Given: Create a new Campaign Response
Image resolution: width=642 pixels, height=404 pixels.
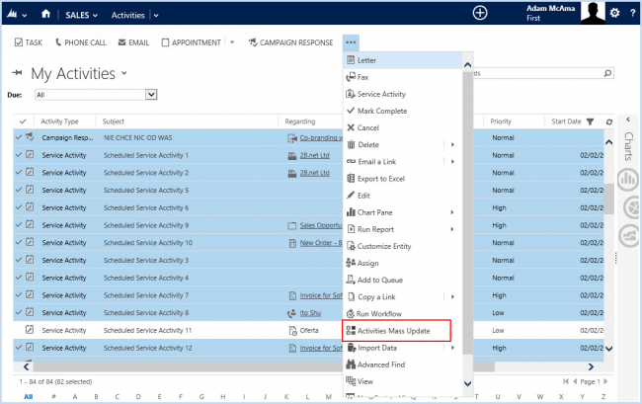Looking at the screenshot, I should pyautogui.click(x=290, y=42).
